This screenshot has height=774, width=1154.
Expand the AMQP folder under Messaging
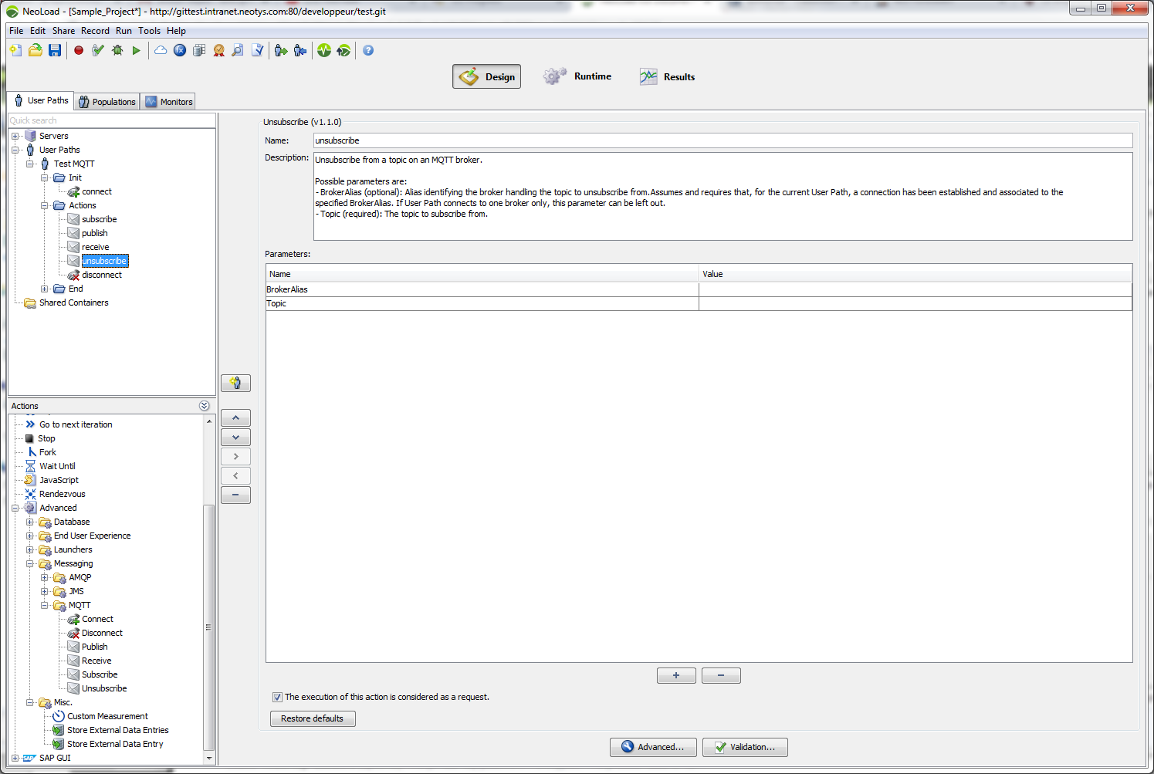coord(45,578)
